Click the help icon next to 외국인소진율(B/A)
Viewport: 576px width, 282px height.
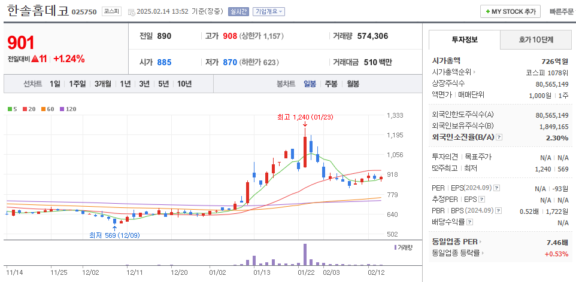point(499,137)
